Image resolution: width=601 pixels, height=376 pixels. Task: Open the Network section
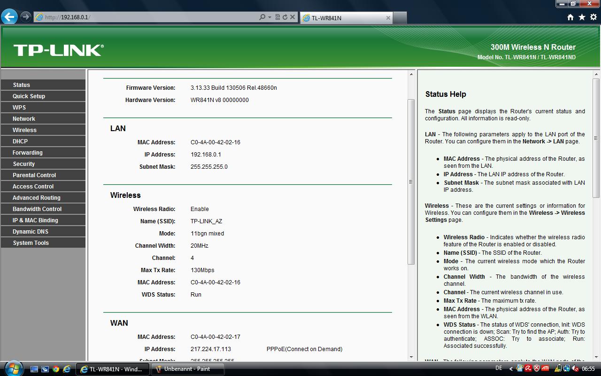[43, 118]
